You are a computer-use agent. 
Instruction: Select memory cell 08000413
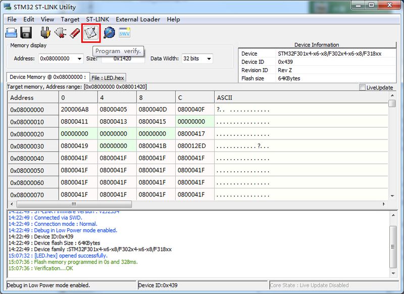117,122
